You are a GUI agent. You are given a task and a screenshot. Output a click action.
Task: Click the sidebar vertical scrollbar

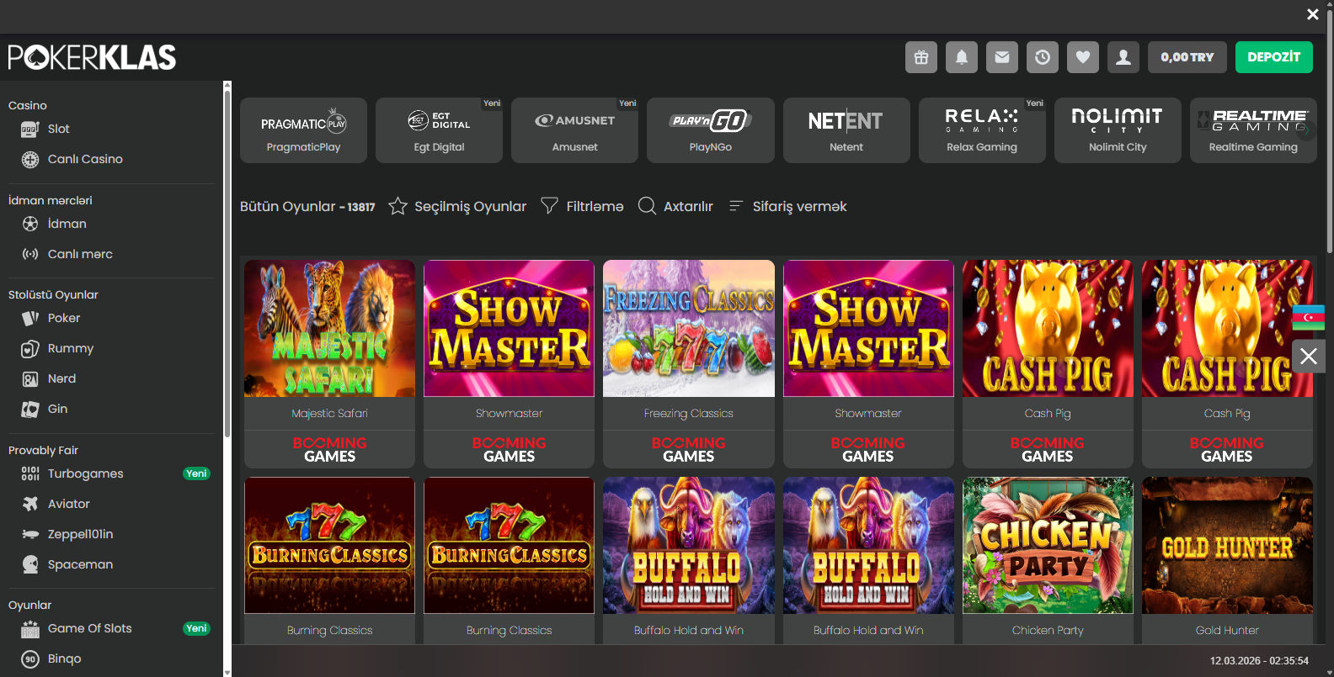coord(227,261)
